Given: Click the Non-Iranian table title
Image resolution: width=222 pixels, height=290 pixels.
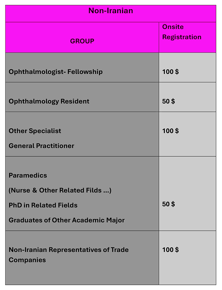Looking at the screenshot, I should tap(111, 11).
